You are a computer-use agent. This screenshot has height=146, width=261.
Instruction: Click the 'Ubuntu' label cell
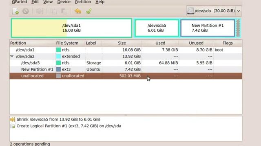(x=93, y=69)
